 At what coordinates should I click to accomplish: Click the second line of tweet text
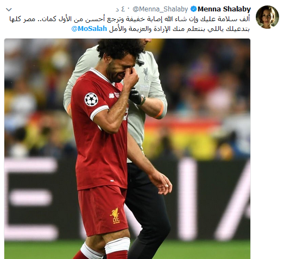click(161, 29)
